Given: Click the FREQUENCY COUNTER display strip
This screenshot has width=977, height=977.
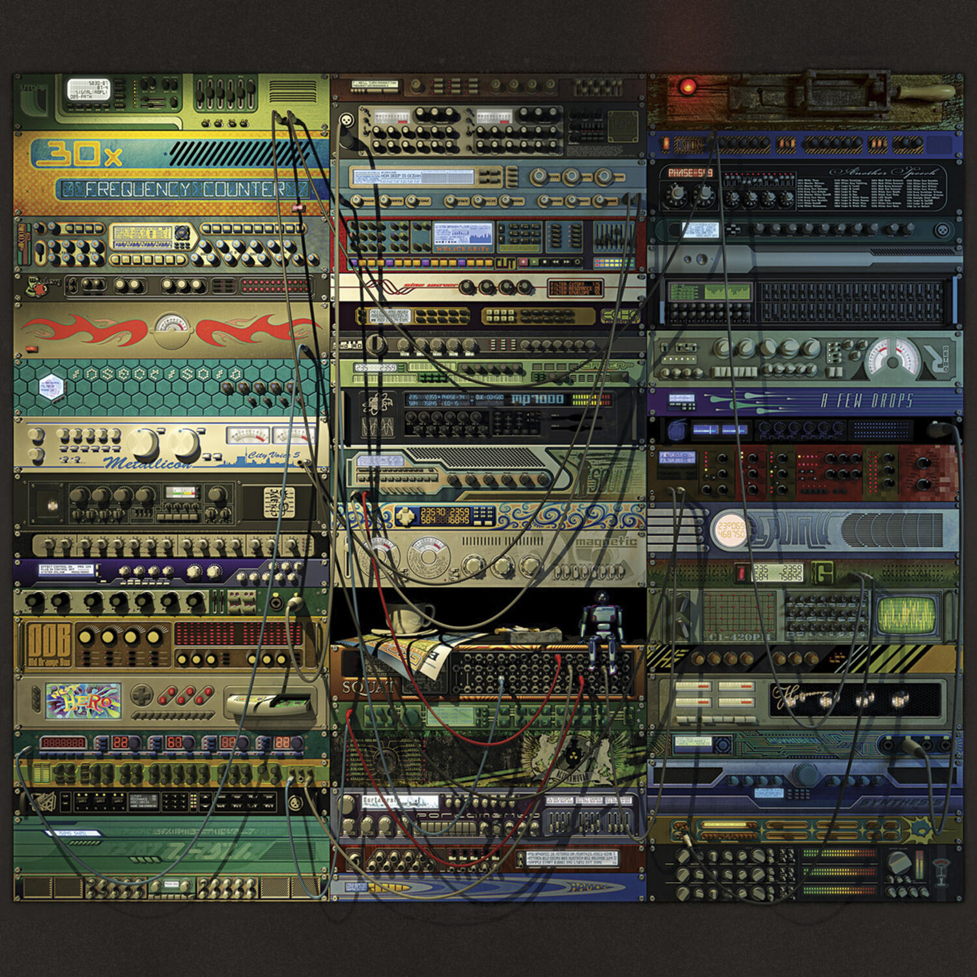Looking at the screenshot, I should coord(182,190).
